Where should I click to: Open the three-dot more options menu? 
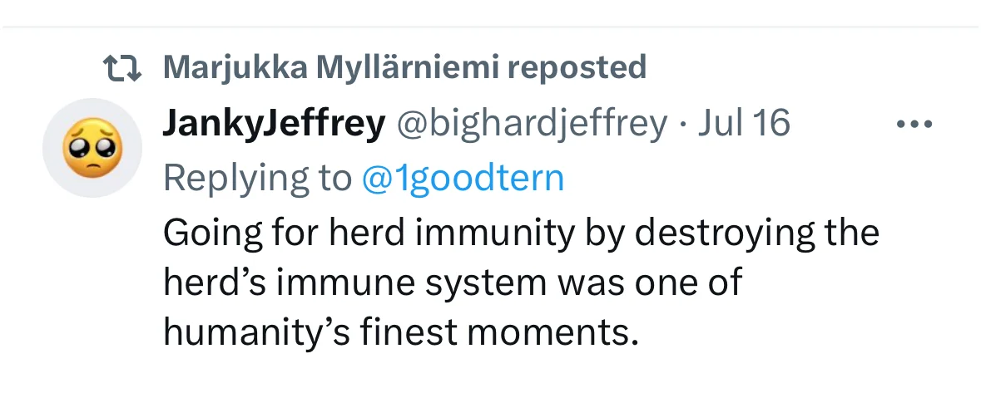pos(915,125)
